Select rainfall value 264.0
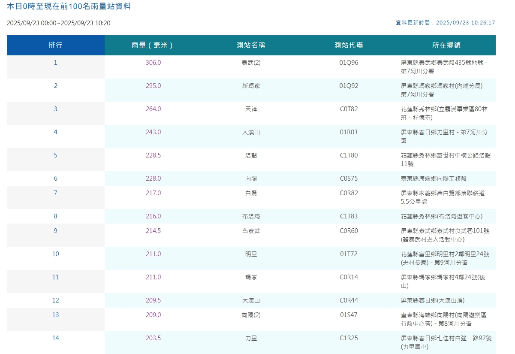The image size is (515, 354). [x=154, y=109]
